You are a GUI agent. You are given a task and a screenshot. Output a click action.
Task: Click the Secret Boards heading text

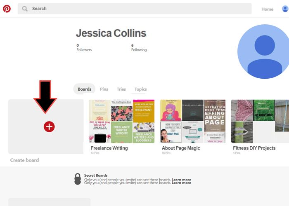(96, 175)
